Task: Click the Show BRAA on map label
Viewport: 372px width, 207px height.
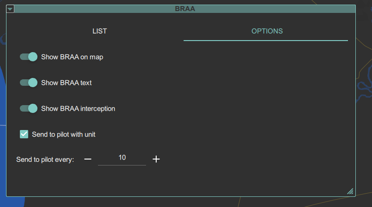Action: click(72, 57)
